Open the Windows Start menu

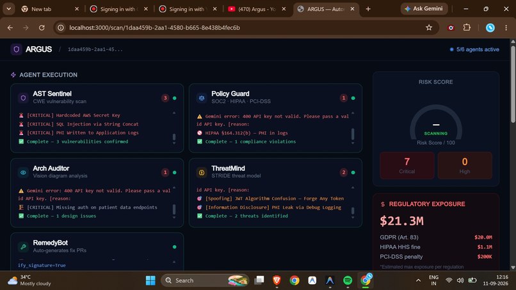coord(150,280)
